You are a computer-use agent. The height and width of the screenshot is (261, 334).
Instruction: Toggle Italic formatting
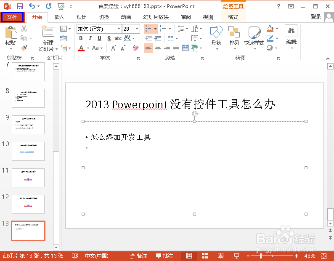coord(90,38)
